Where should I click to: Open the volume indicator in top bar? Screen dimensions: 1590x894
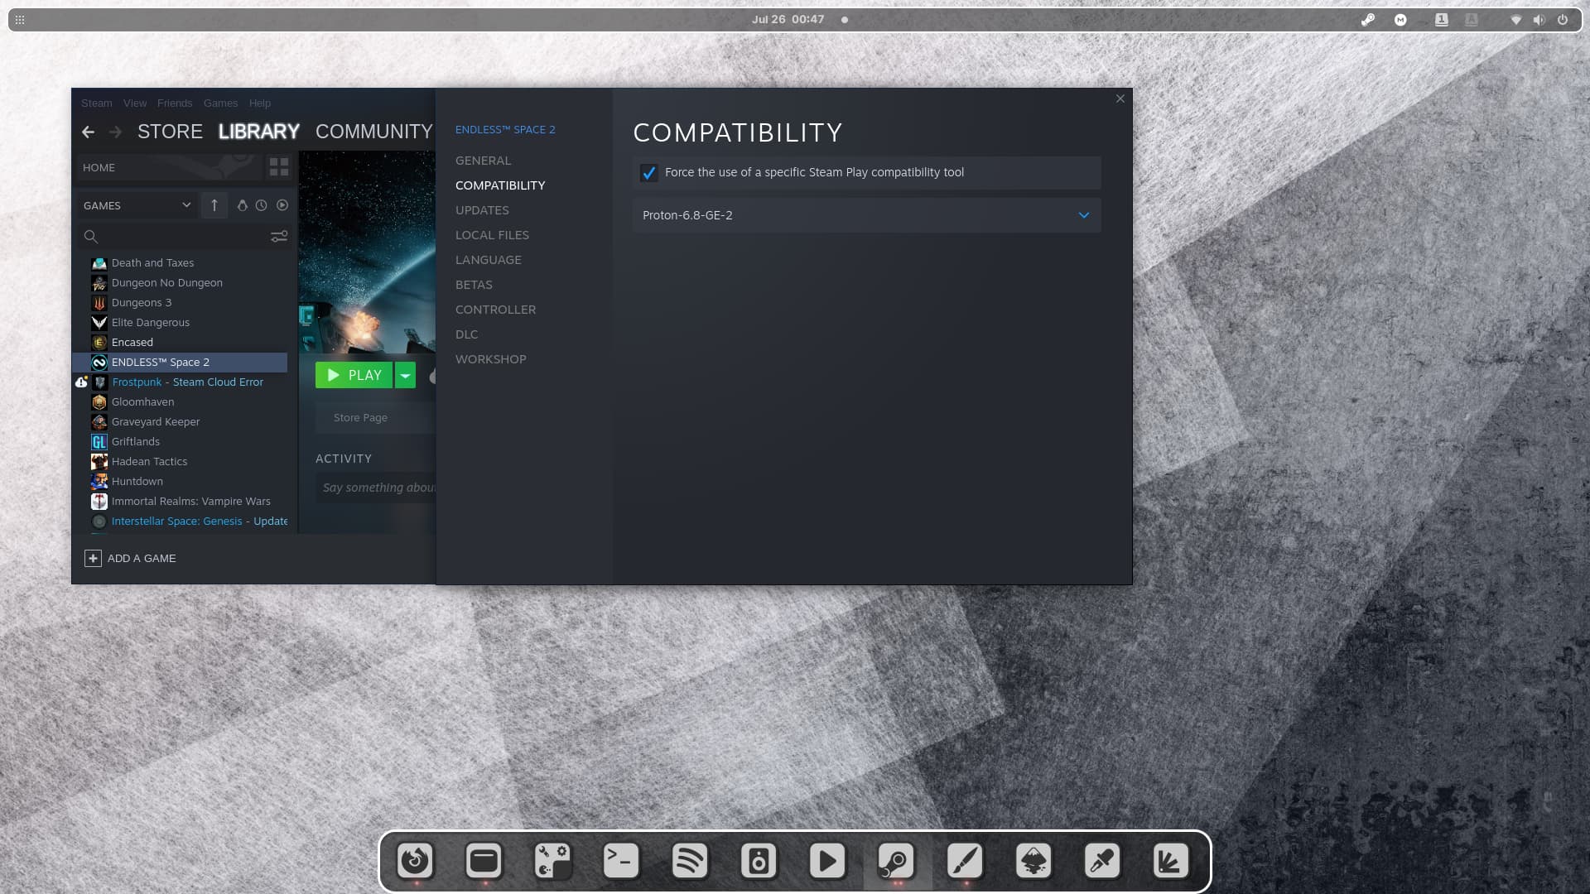click(1539, 20)
